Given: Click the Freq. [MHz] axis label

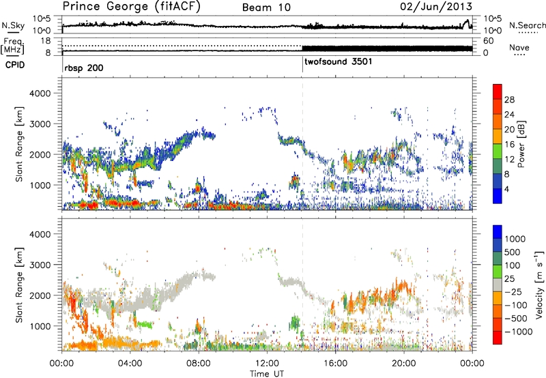Looking at the screenshot, I should pyautogui.click(x=12, y=46).
